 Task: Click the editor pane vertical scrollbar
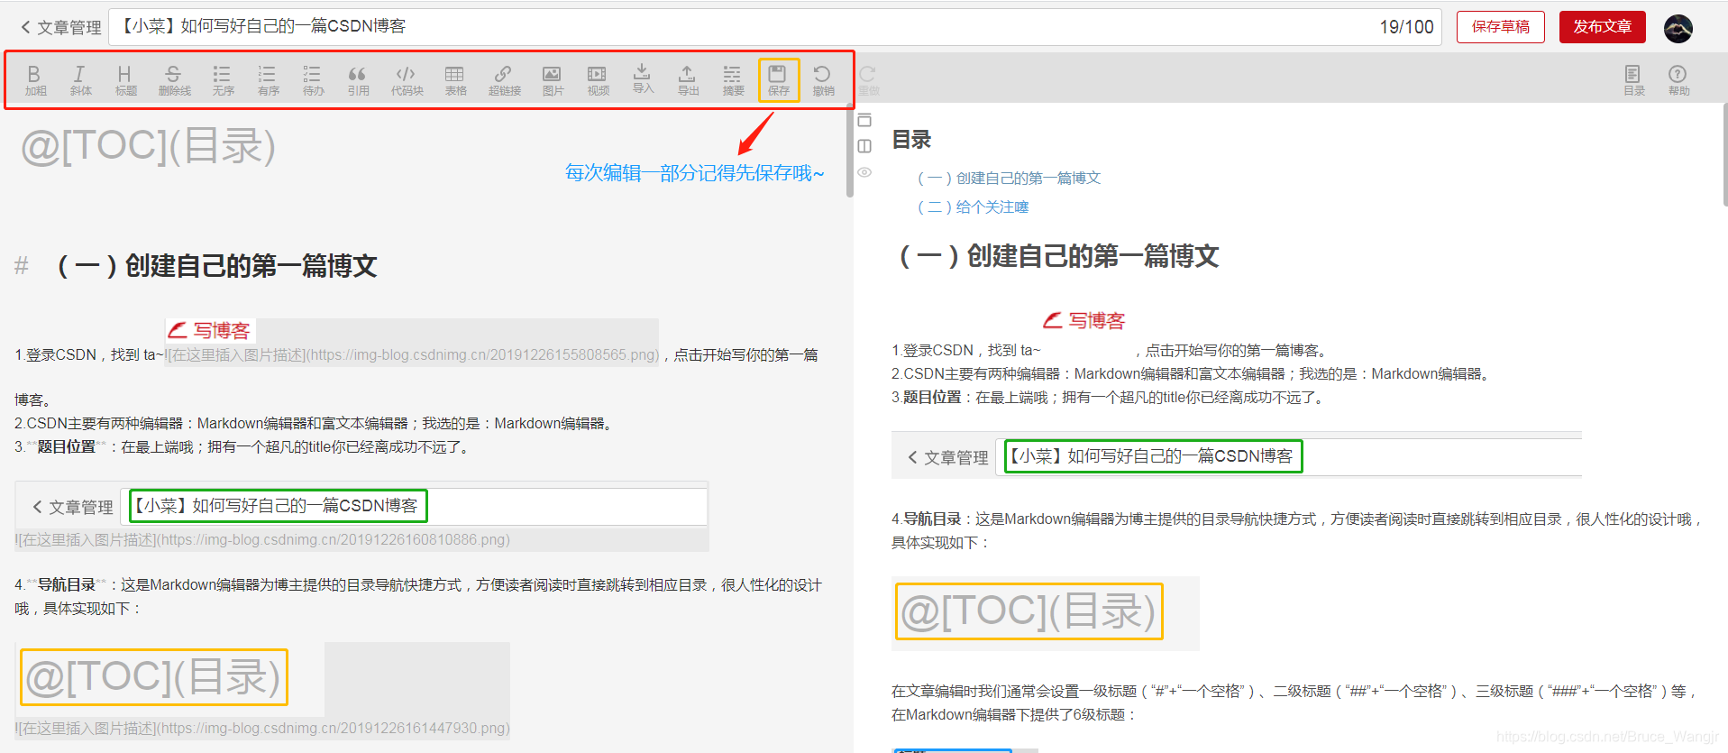pos(850,152)
